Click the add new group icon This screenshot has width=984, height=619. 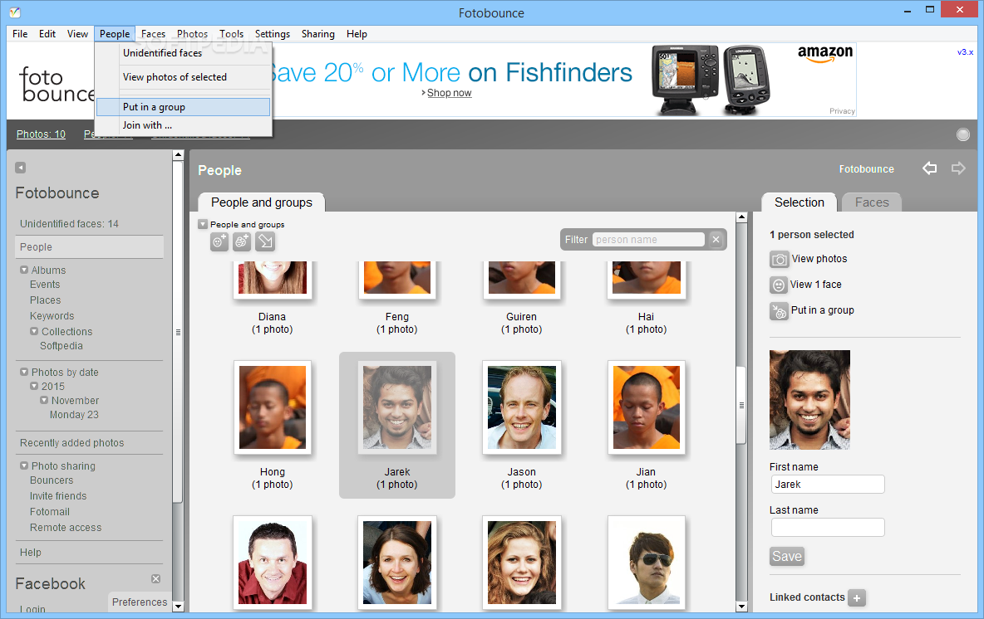point(242,241)
